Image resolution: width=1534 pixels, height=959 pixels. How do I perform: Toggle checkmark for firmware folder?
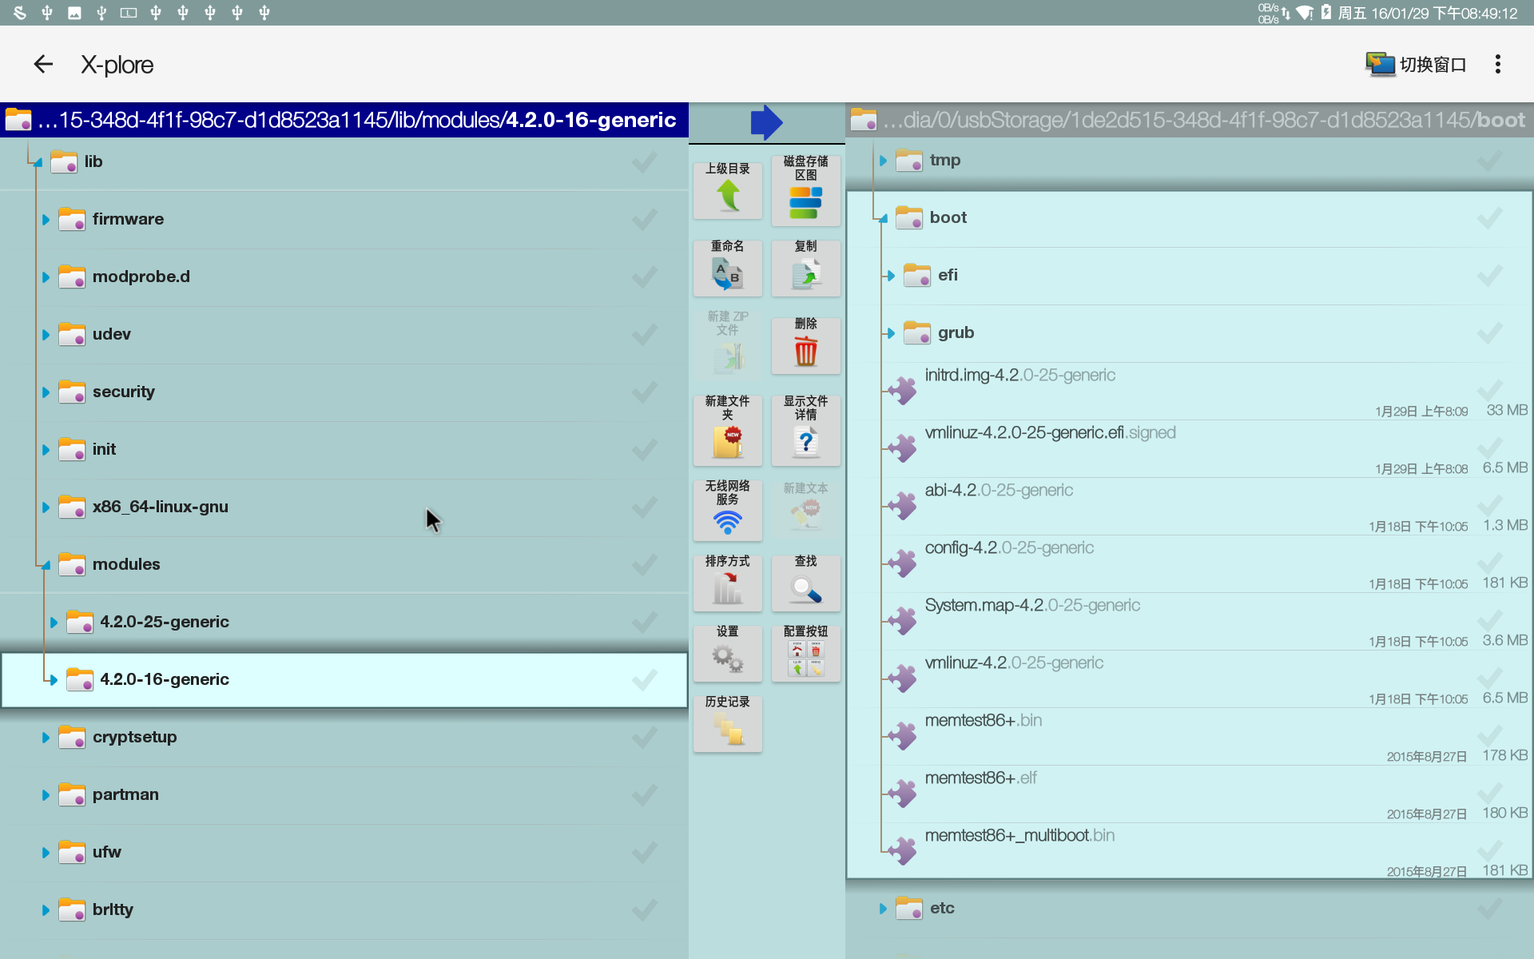coord(644,219)
